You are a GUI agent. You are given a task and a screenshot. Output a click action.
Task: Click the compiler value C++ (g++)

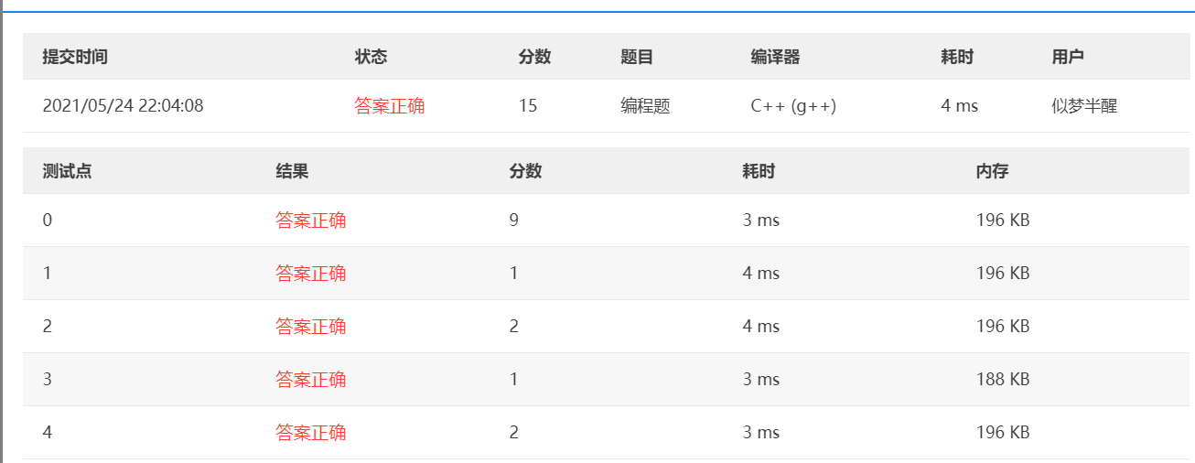click(x=793, y=106)
